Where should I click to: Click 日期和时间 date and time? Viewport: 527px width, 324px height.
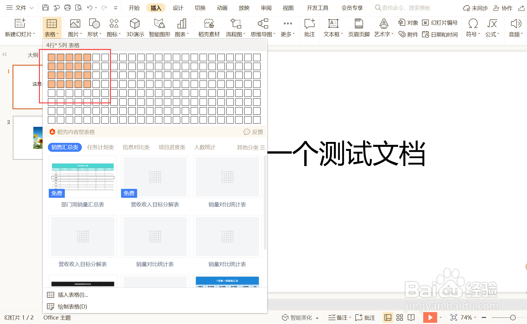[x=440, y=34]
